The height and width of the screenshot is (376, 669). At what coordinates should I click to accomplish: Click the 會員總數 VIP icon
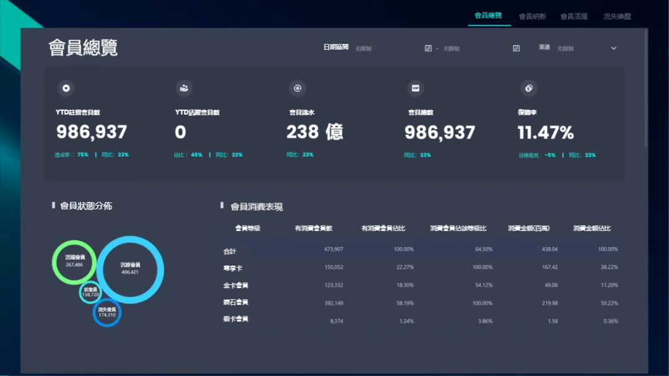(416, 89)
